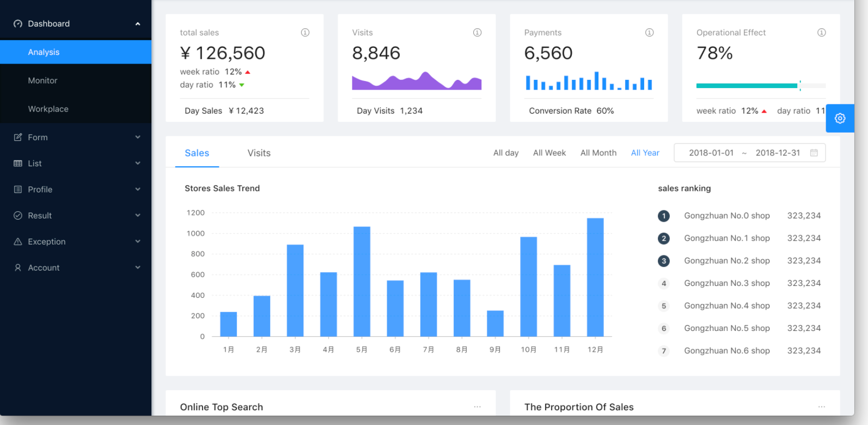868x425 pixels.
Task: Click the Proportion Of Sales card title
Action: (579, 407)
